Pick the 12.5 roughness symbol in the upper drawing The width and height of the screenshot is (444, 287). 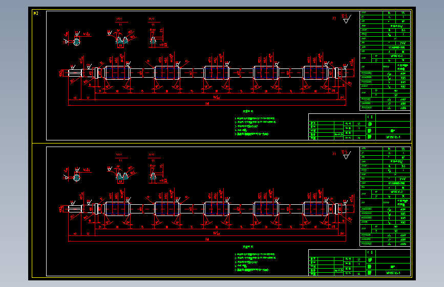pos(346,19)
